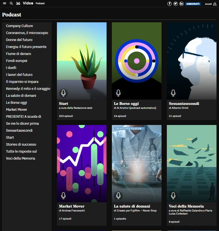Screen dimensions: 219x231
Task: Click microphone icon on La salute di domani card
Action: [118, 196]
